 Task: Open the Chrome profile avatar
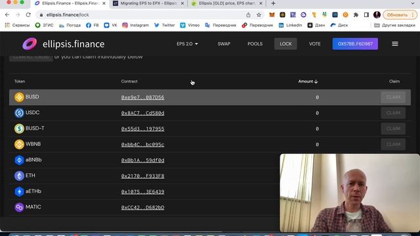click(377, 14)
